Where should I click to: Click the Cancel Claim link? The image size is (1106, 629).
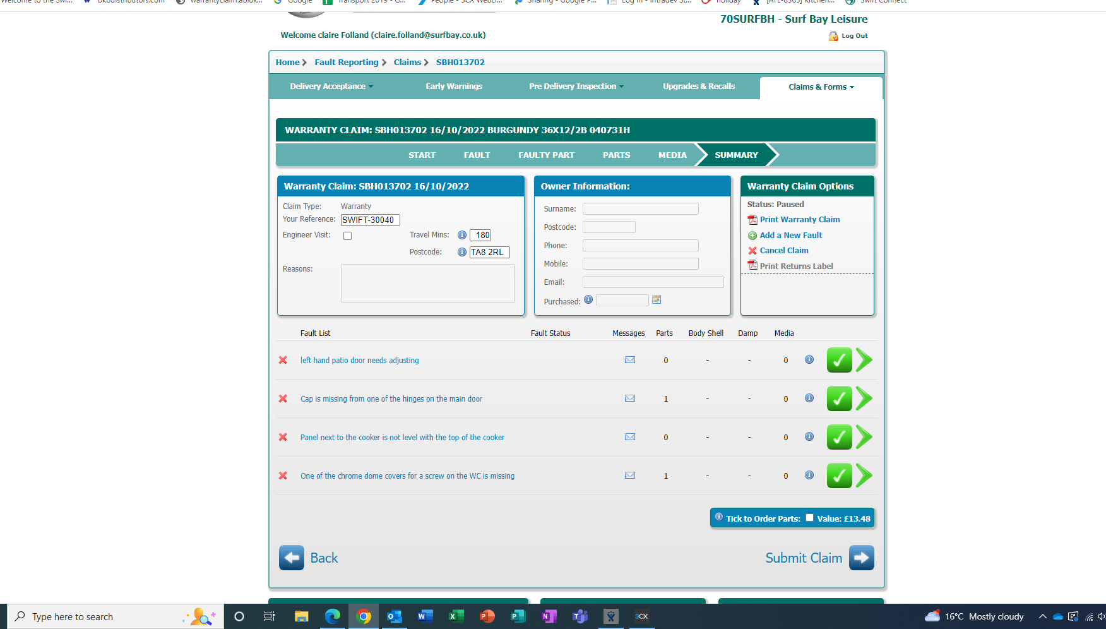pyautogui.click(x=784, y=251)
